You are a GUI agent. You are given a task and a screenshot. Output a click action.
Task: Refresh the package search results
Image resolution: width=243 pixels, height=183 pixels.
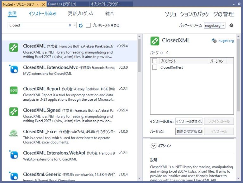point(81,25)
